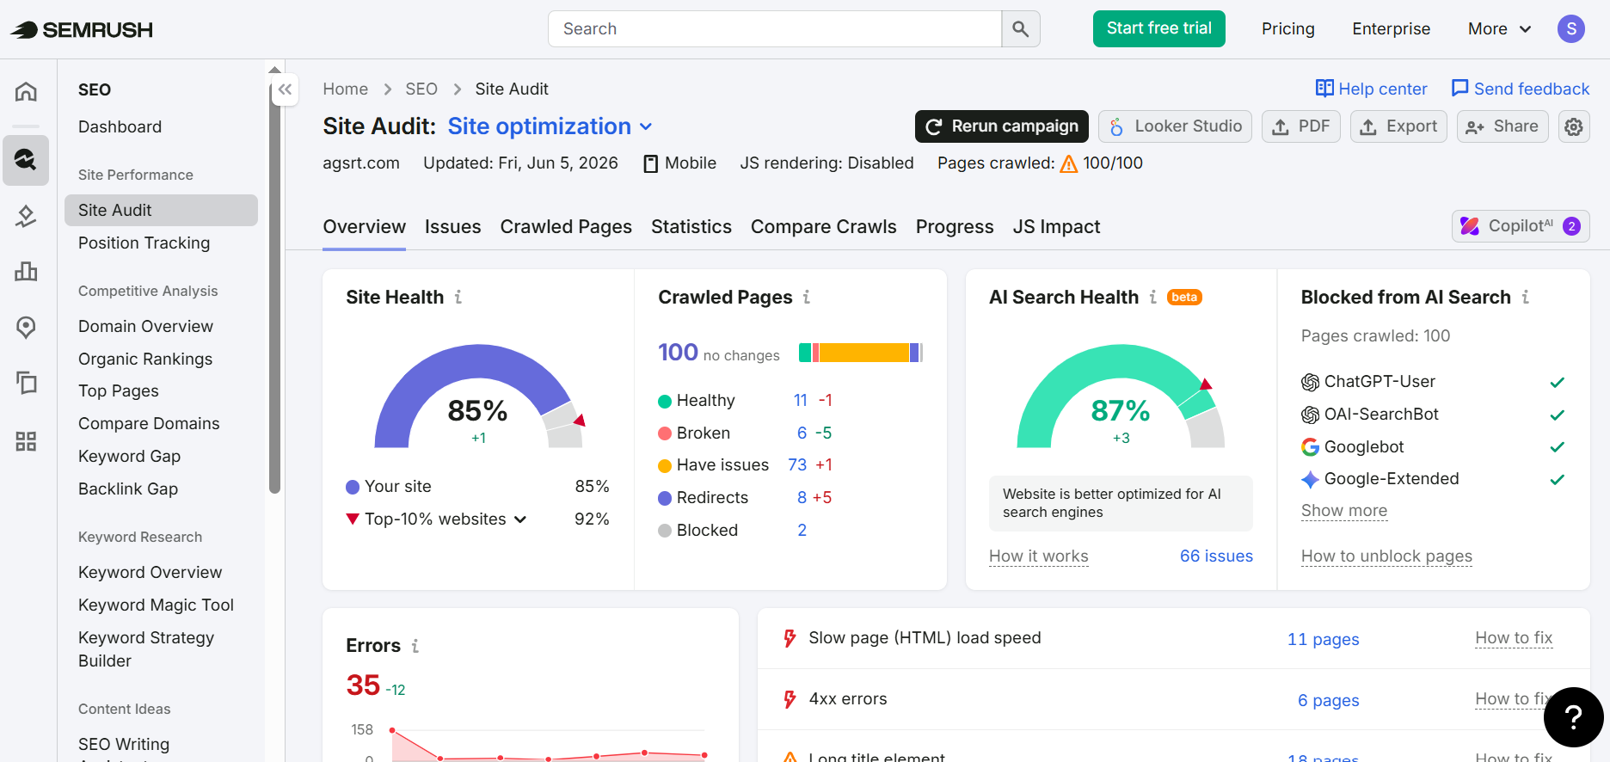This screenshot has height=762, width=1610.
Task: Click the Slow page load lightning icon
Action: [x=790, y=638]
